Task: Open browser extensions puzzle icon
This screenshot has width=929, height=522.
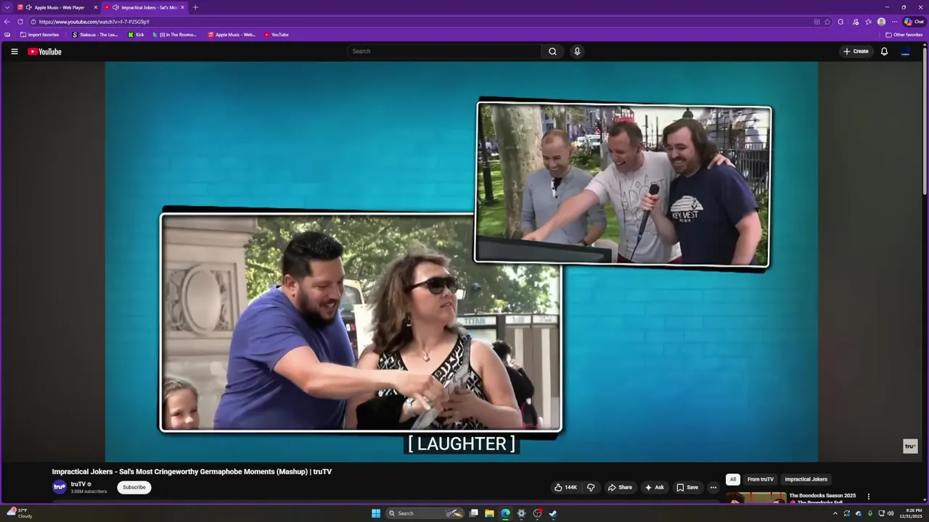Action: click(840, 22)
